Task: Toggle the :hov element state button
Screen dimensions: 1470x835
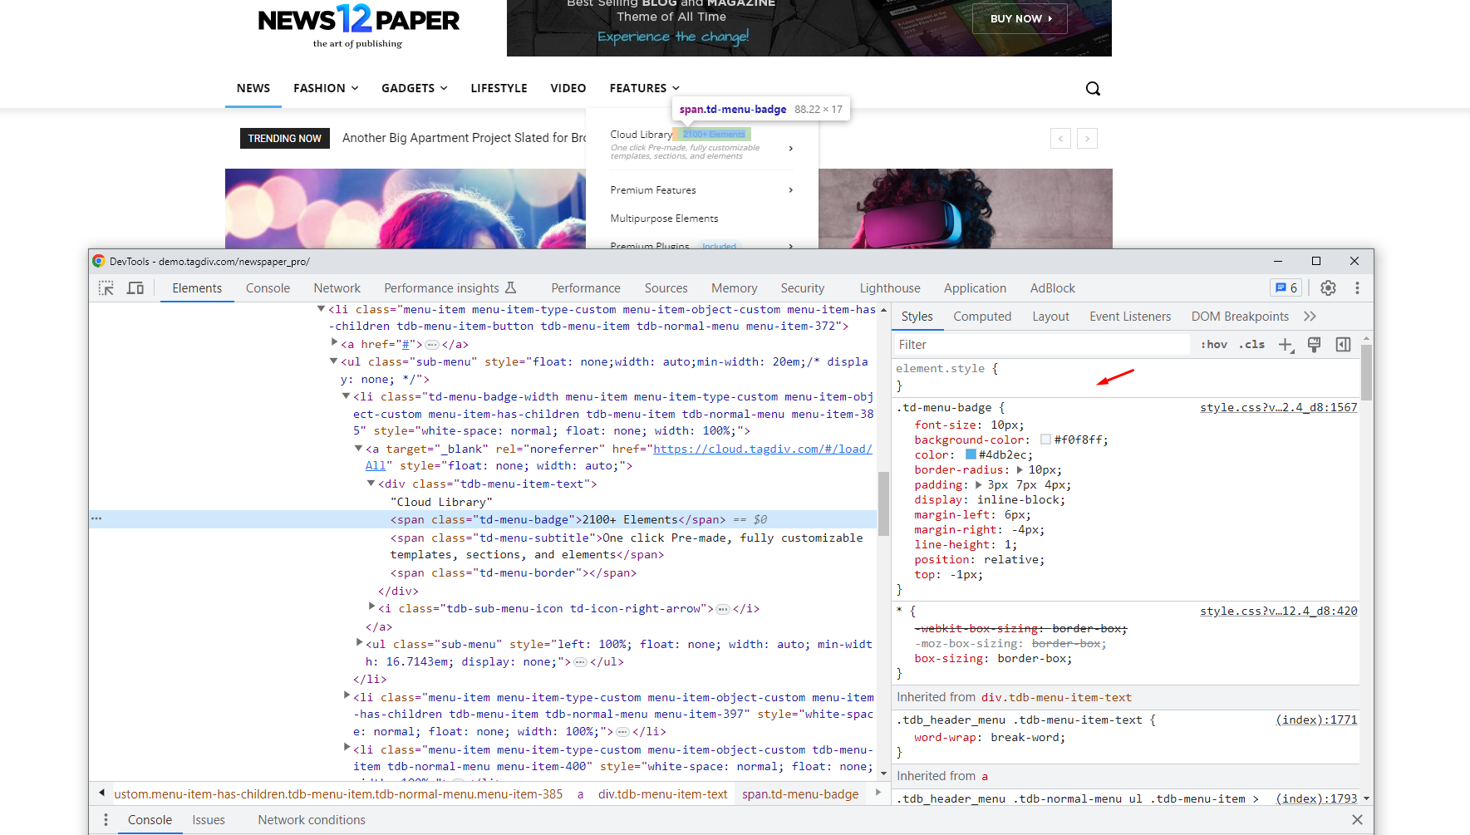Action: tap(1214, 345)
